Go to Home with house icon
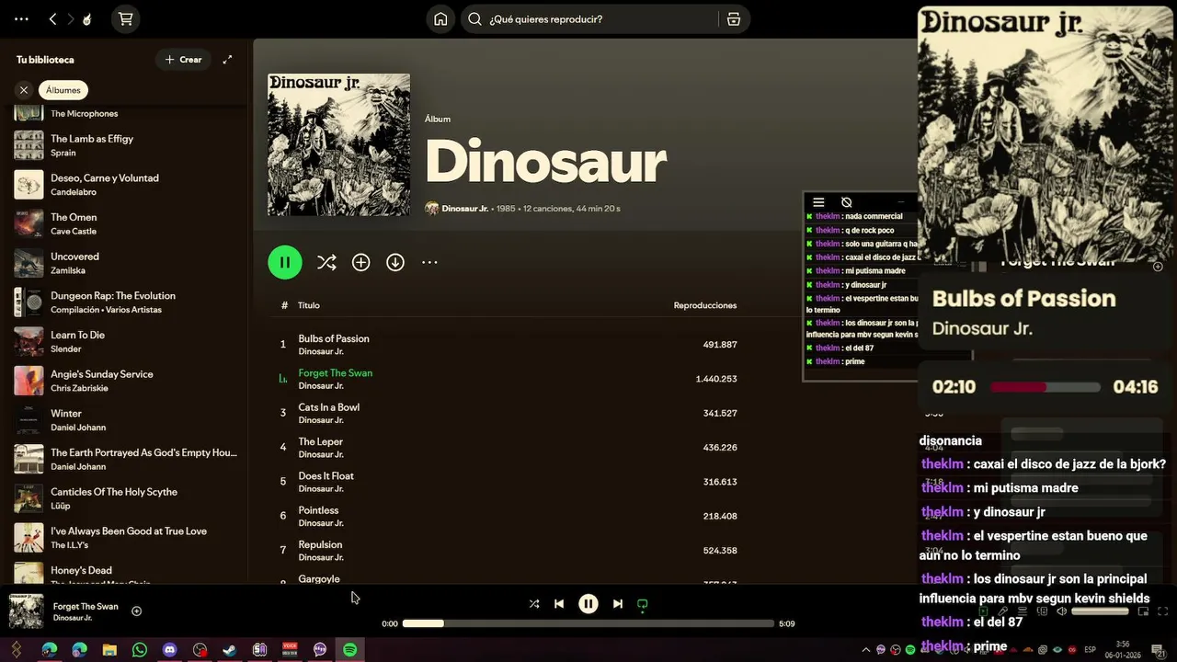 coord(440,19)
